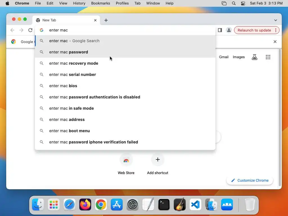Open GarageBand from the Dock
This screenshot has height=216, width=288.
(x=180, y=204)
